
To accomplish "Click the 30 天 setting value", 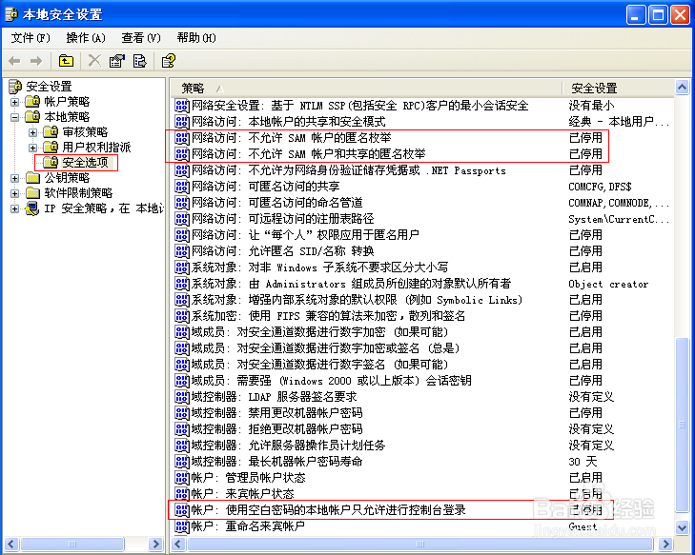I will pos(583,462).
